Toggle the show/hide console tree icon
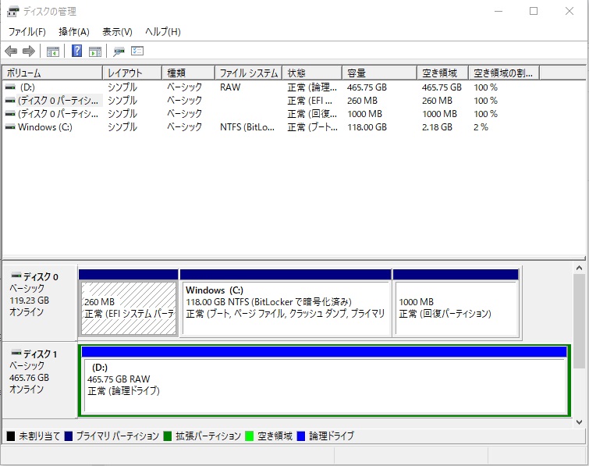The height and width of the screenshot is (466, 589). click(53, 52)
